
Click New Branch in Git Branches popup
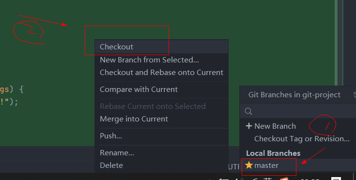pyautogui.click(x=275, y=126)
